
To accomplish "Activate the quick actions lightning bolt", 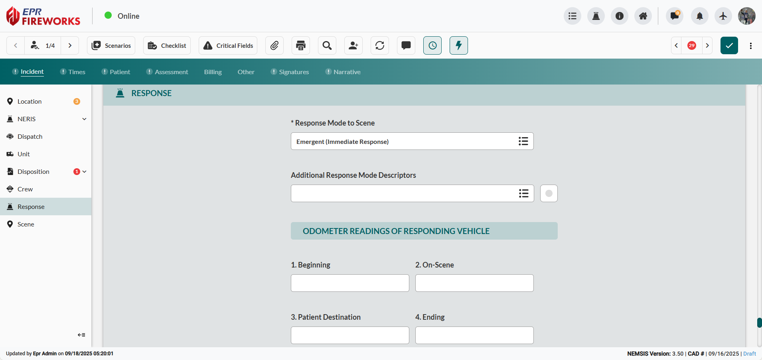I will pos(459,45).
